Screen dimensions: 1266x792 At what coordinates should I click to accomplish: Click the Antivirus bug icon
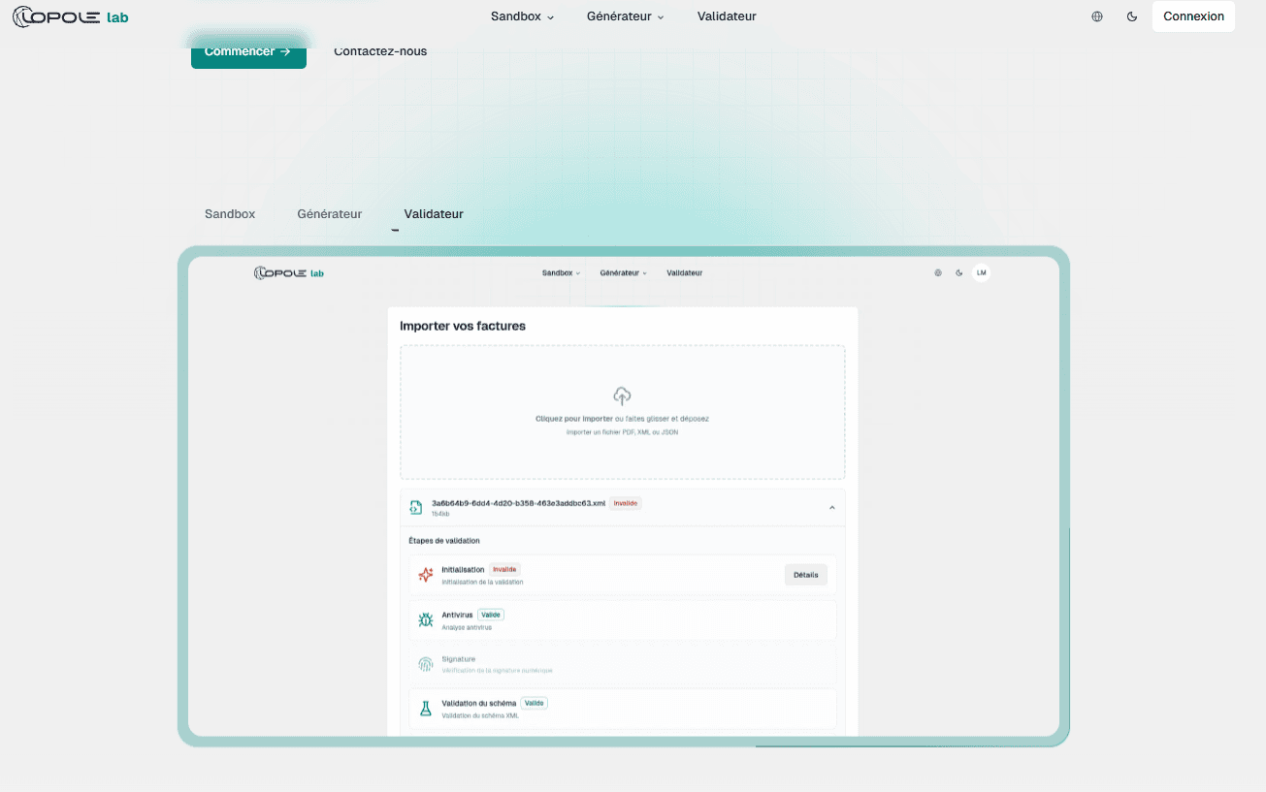tap(425, 620)
